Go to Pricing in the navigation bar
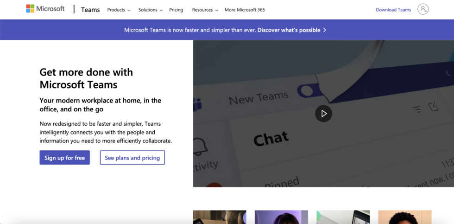The height and width of the screenshot is (224, 454). coord(176,10)
